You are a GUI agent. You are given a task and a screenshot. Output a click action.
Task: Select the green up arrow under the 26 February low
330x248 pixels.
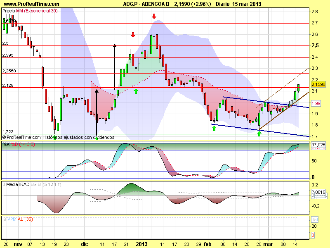point(259,134)
